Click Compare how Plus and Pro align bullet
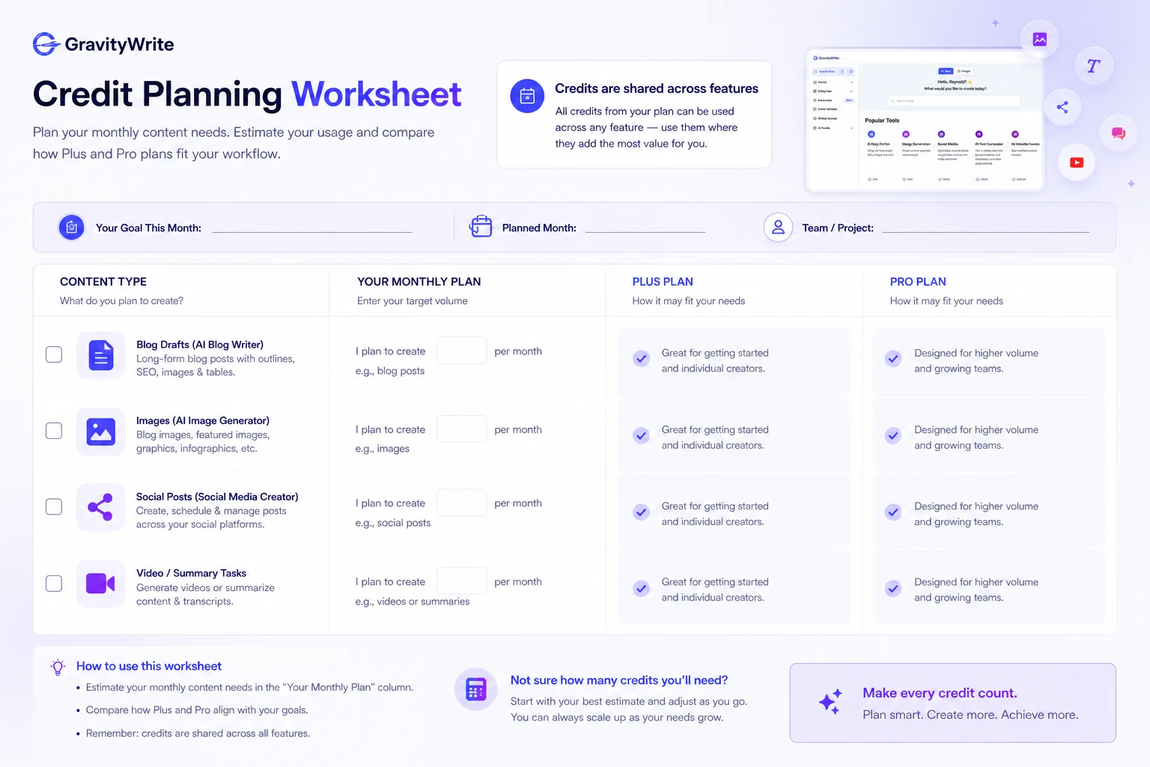 [197, 710]
